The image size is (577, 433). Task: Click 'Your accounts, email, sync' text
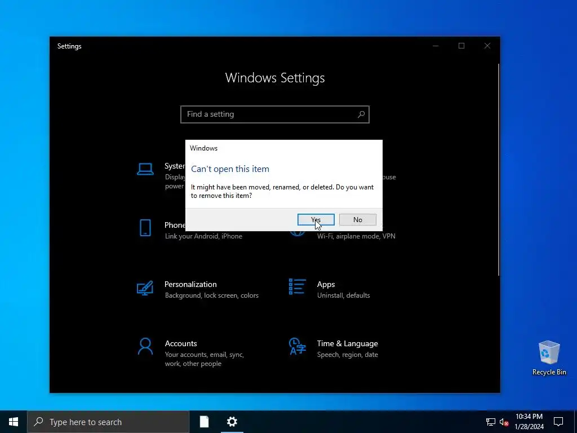(x=204, y=355)
